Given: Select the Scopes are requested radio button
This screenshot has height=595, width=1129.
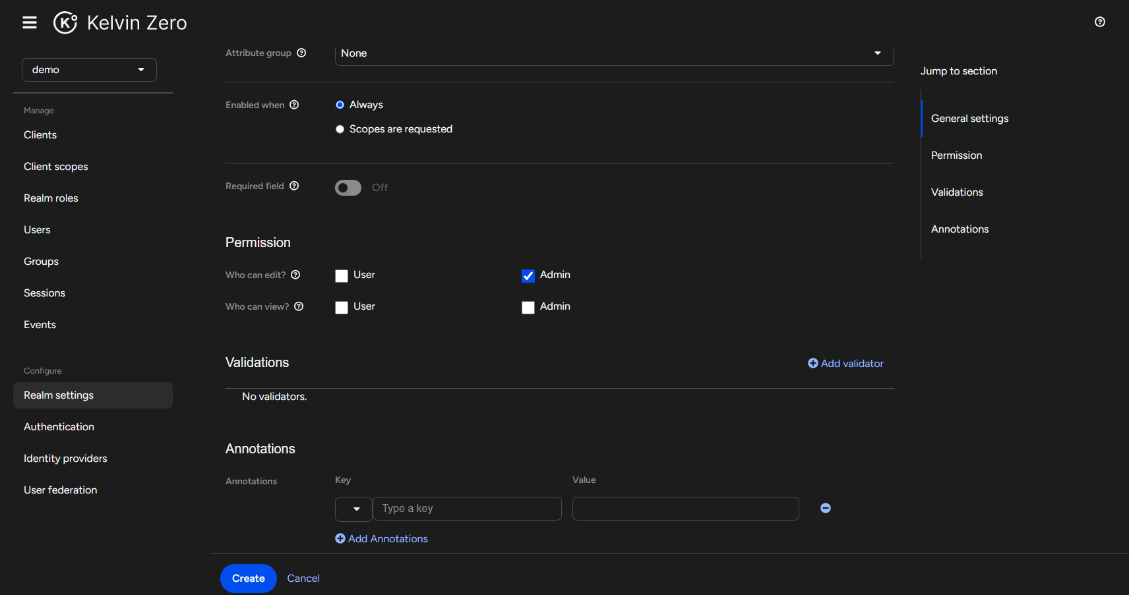Looking at the screenshot, I should [340, 129].
